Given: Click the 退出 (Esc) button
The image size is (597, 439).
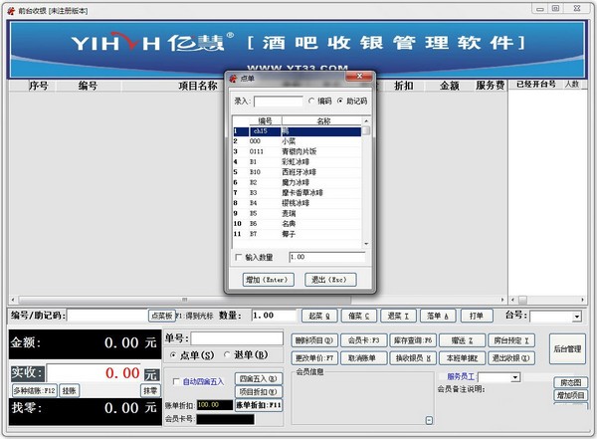Looking at the screenshot, I should coord(330,280).
